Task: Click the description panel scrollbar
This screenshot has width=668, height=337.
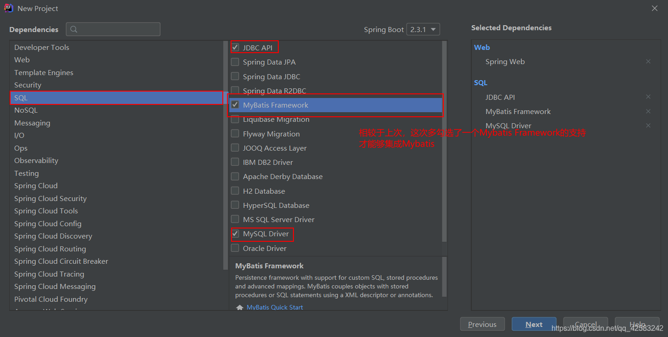Action: tap(444, 277)
